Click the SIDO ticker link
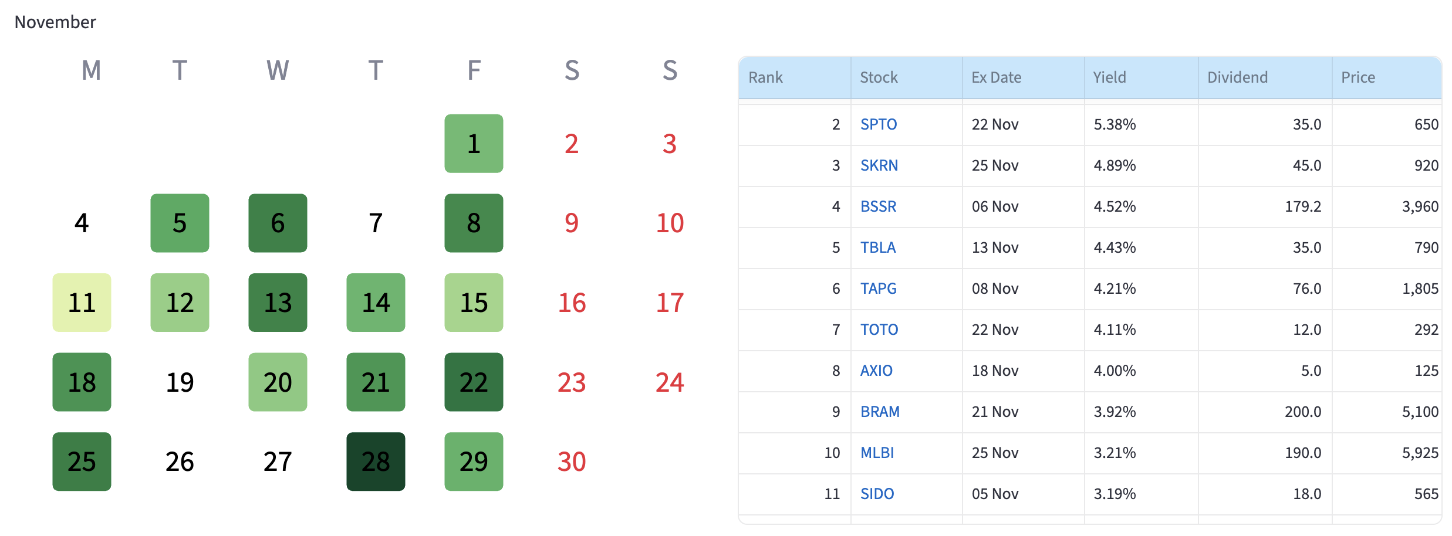Image resolution: width=1452 pixels, height=536 pixels. click(877, 494)
